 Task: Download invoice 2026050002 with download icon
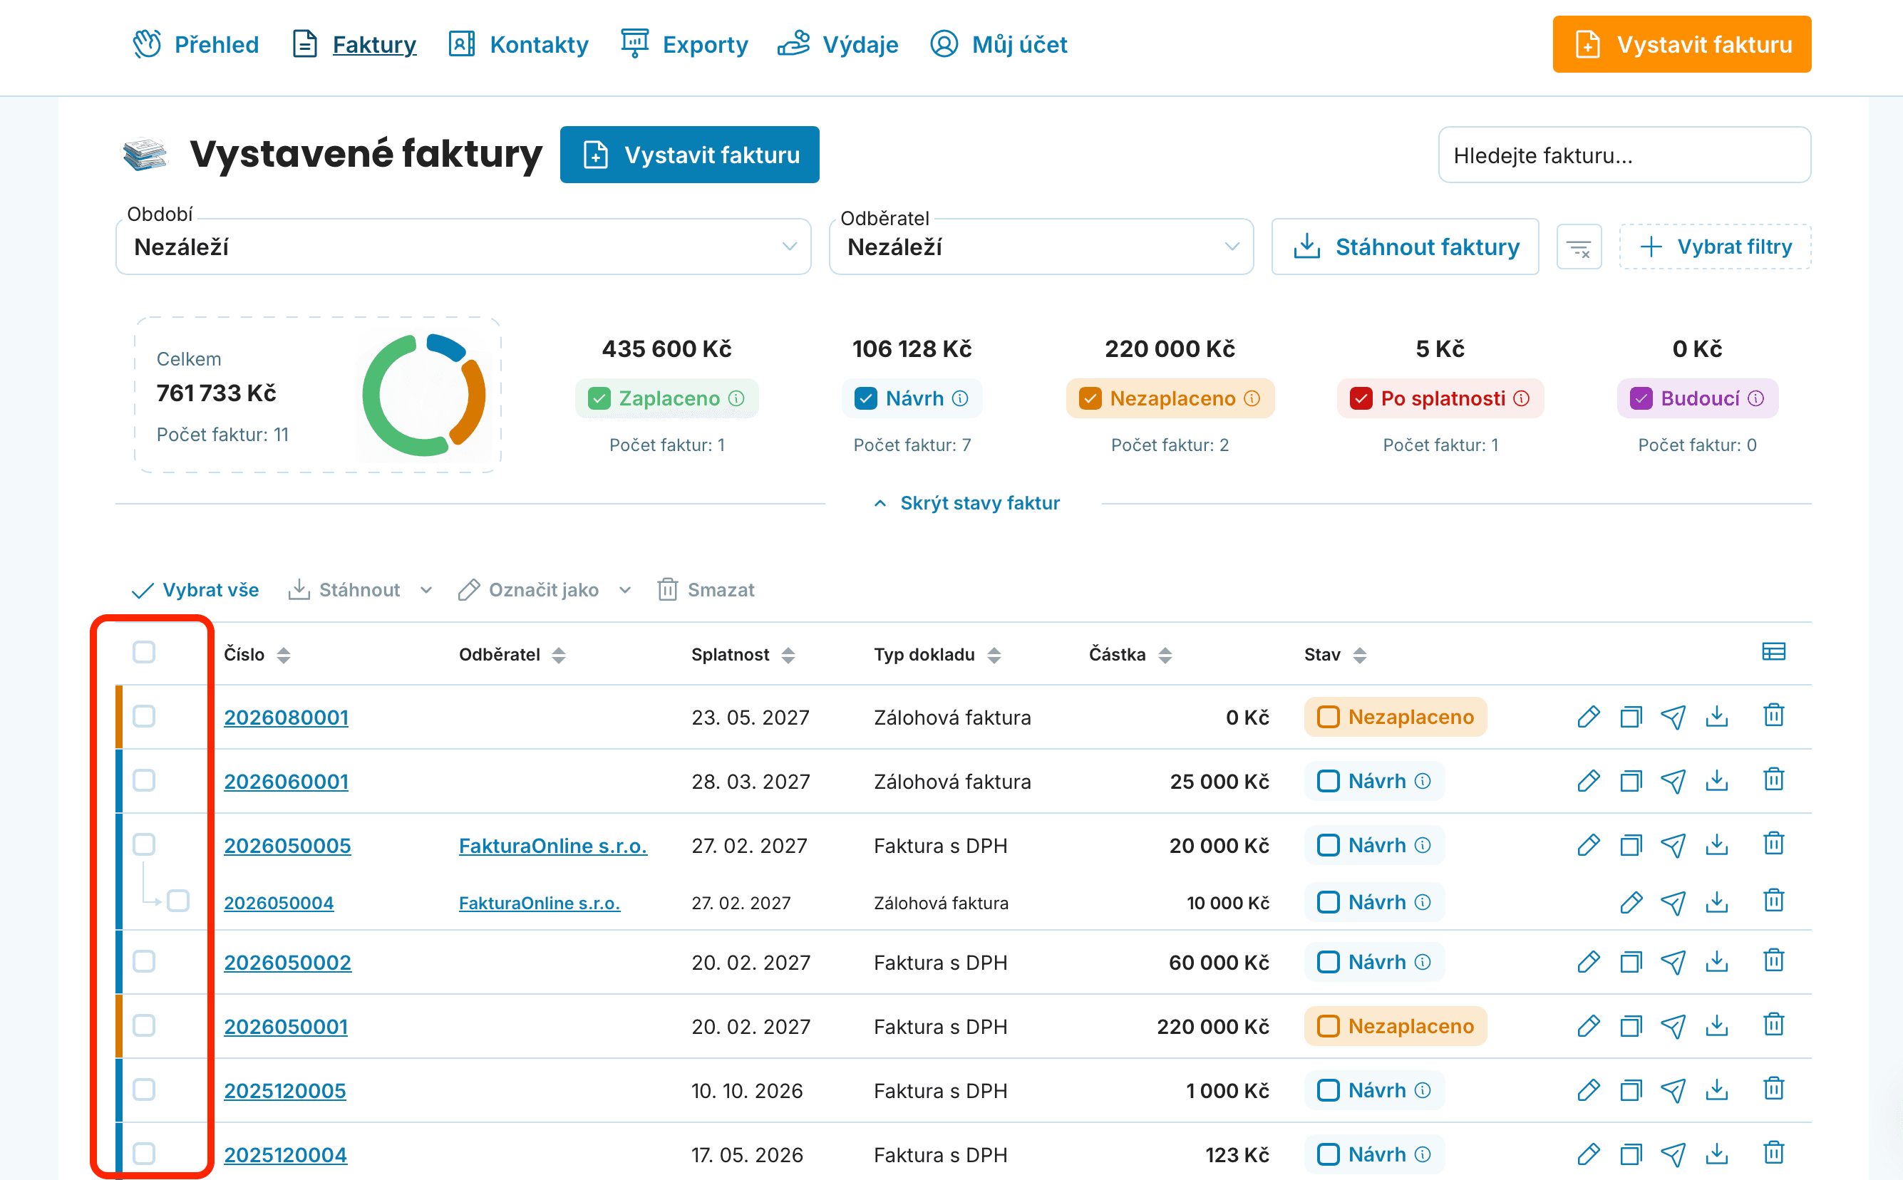(1716, 961)
